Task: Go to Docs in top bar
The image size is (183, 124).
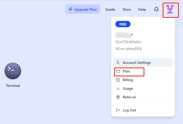Action: coord(127,9)
